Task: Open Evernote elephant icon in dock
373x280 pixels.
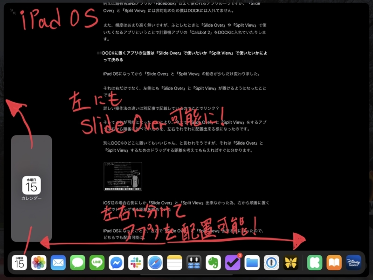Action: [213, 263]
